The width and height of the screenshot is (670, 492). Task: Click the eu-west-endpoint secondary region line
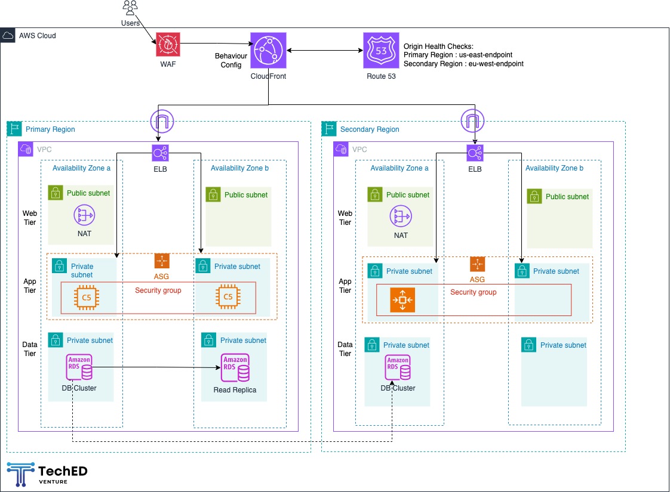pos(463,64)
